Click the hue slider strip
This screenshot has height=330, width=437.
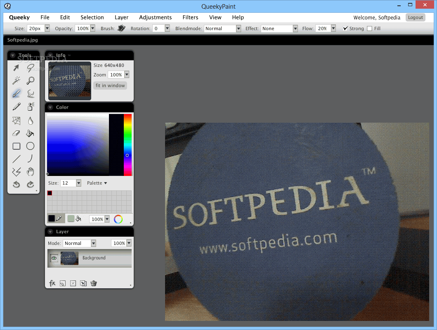pos(128,145)
